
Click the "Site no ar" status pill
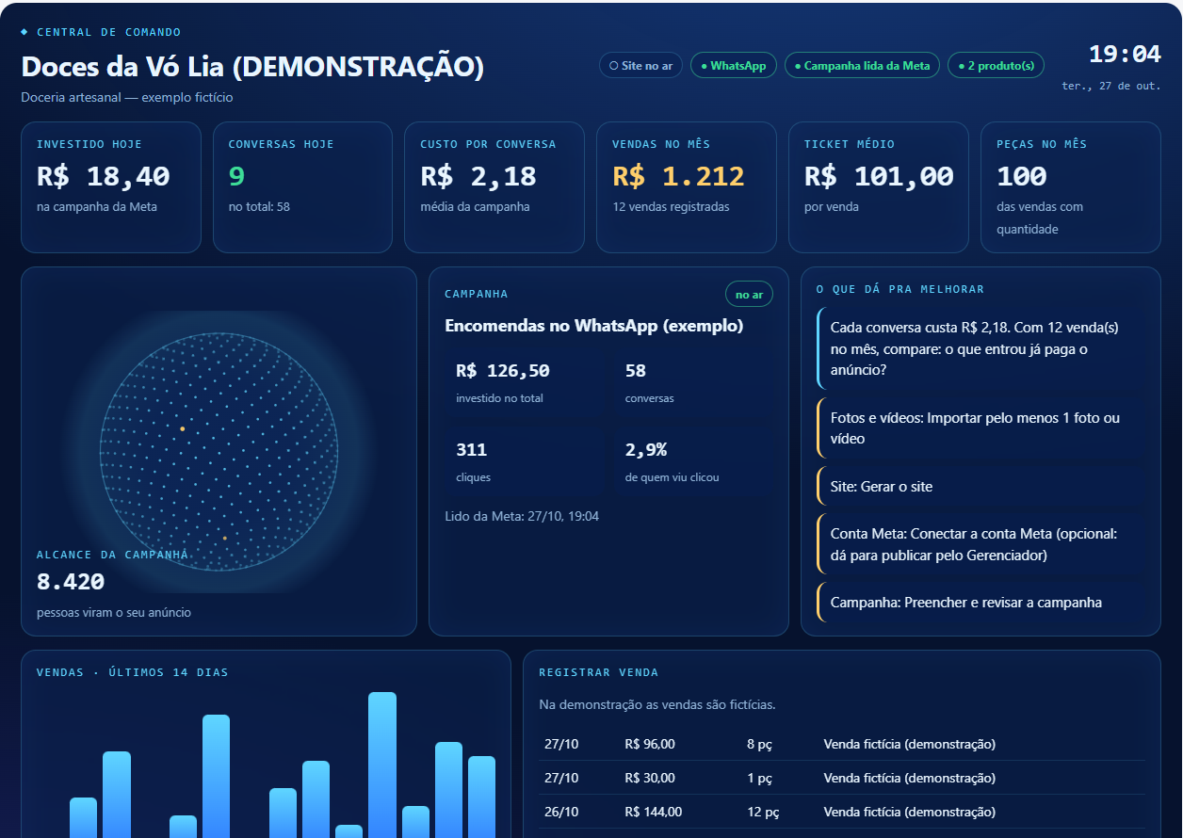(640, 66)
